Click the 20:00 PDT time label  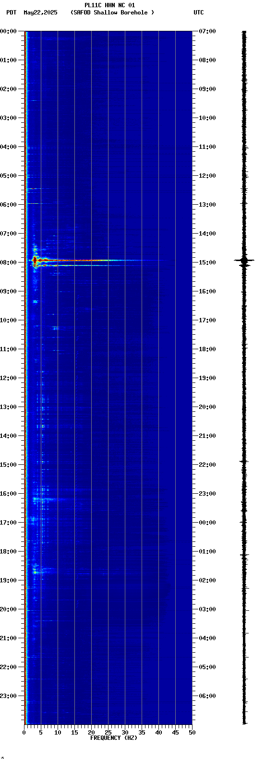pos(8,609)
